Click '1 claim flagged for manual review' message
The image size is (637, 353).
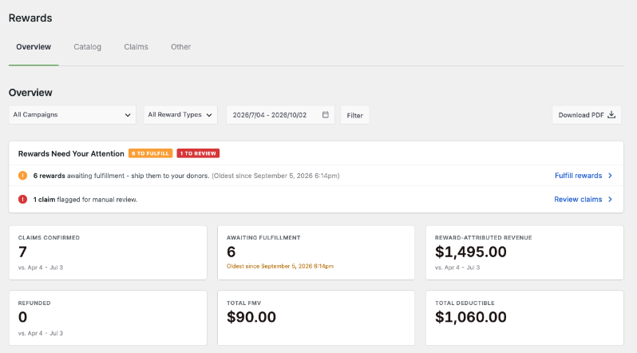[x=85, y=200]
